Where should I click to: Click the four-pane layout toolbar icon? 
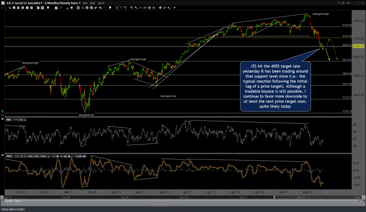click(42, 8)
